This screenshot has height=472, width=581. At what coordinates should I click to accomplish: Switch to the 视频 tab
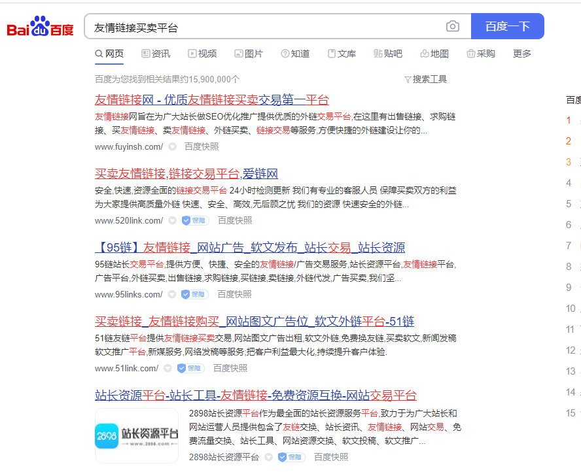(x=202, y=54)
